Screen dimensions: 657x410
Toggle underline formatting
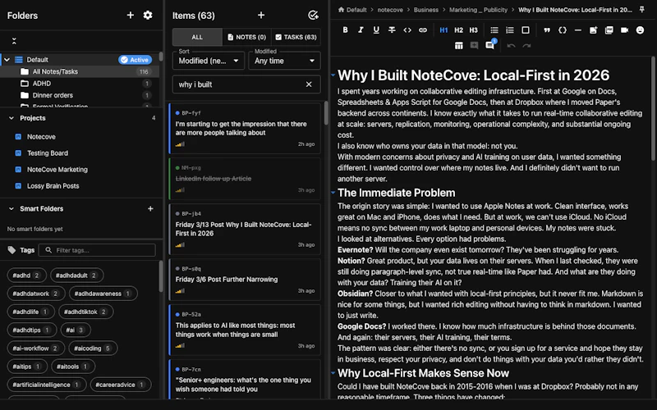pyautogui.click(x=376, y=30)
